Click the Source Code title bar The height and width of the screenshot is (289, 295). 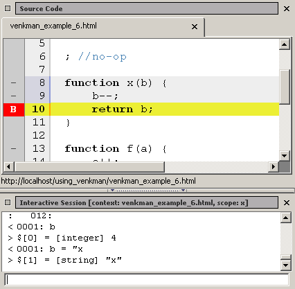(x=147, y=8)
